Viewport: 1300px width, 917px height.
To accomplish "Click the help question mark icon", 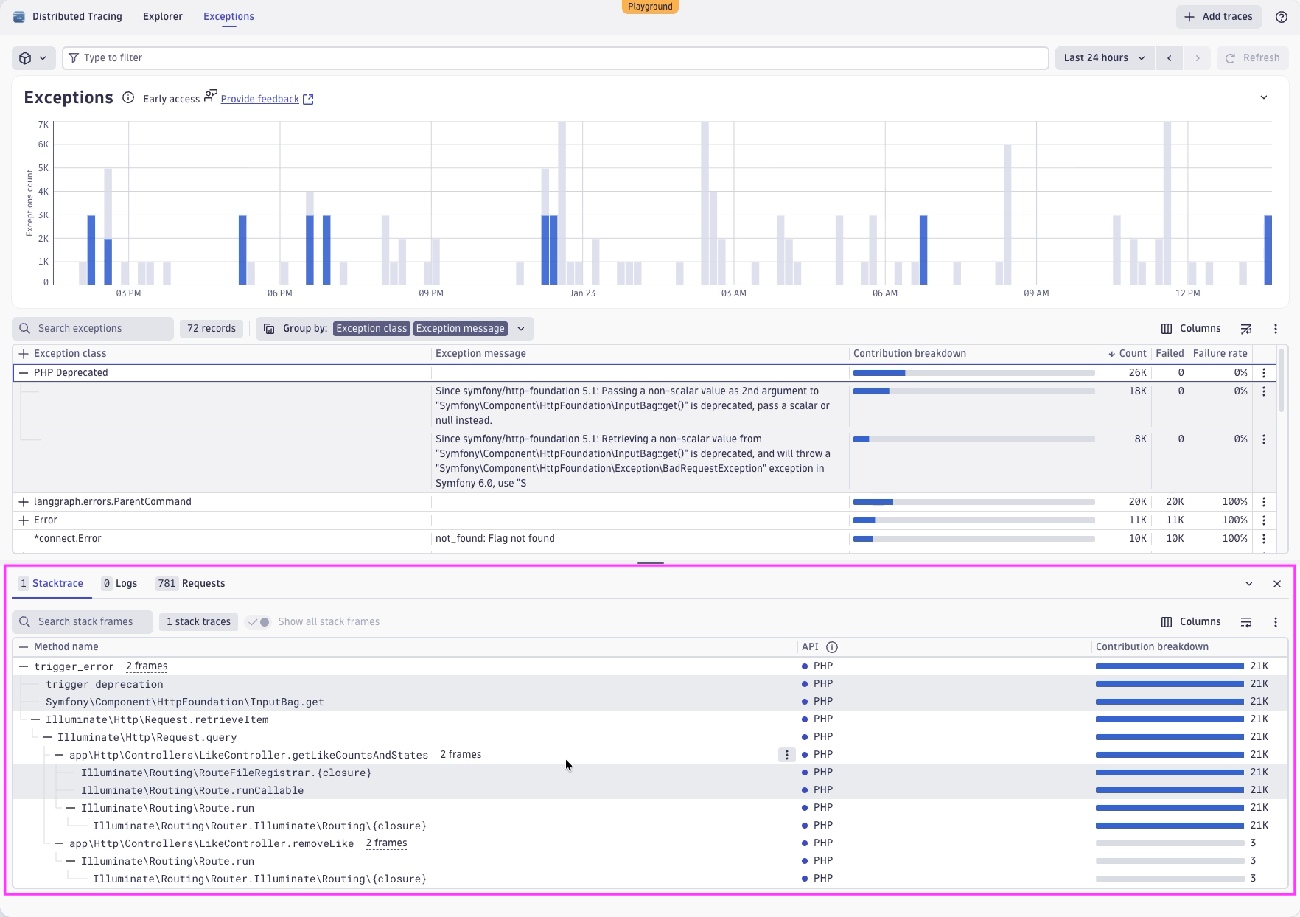I will (x=1282, y=17).
